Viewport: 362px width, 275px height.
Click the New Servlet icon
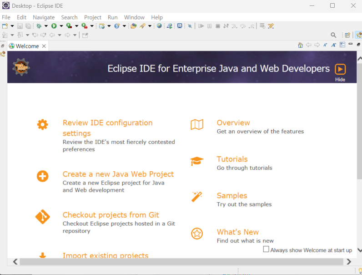(x=117, y=26)
